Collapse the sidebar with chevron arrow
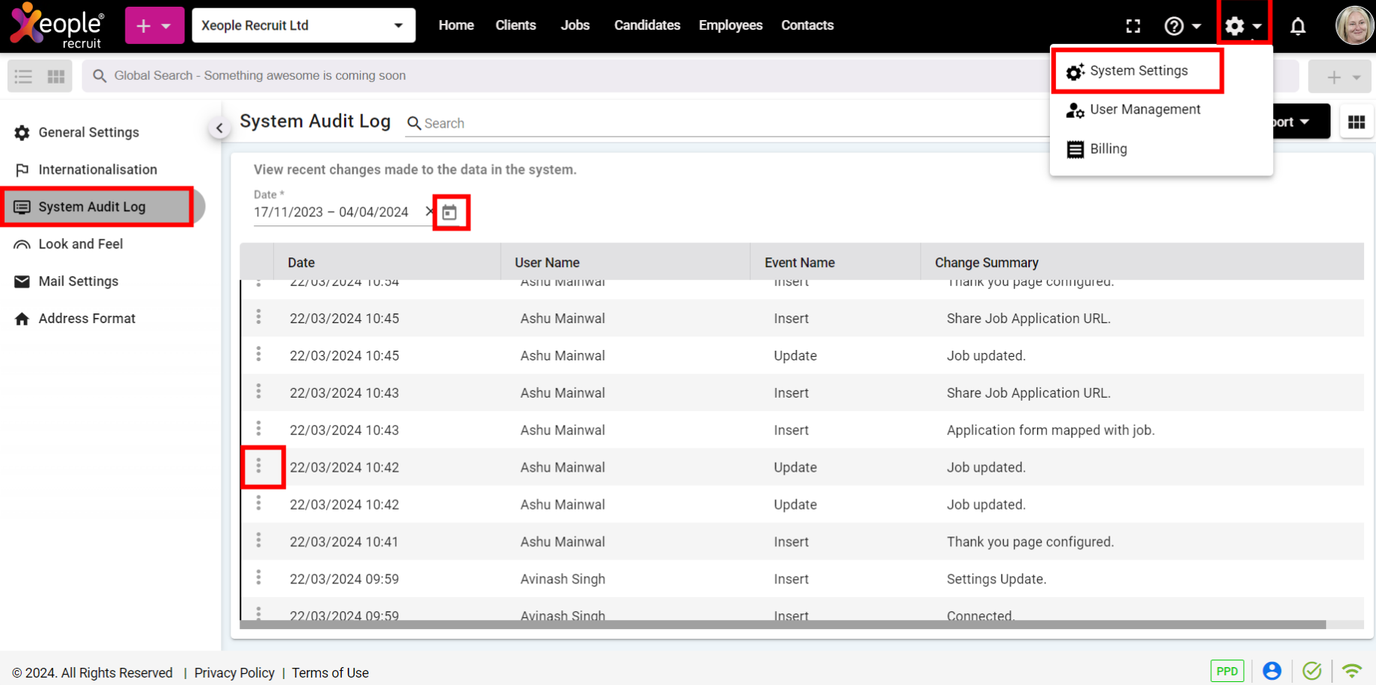 [x=219, y=128]
